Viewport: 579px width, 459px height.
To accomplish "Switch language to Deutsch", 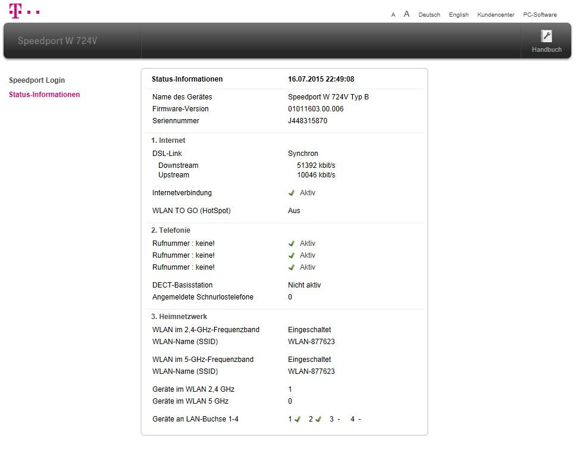I will [x=429, y=15].
